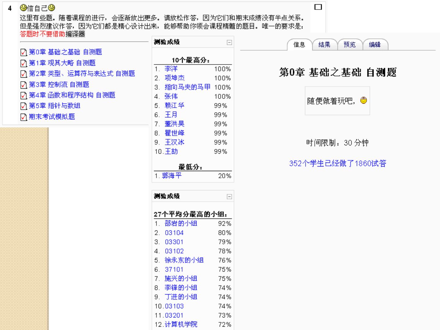Open 第4章 函数和程序结构 自测题 link
Image resolution: width=440 pixels, height=330 pixels.
[x=72, y=95]
